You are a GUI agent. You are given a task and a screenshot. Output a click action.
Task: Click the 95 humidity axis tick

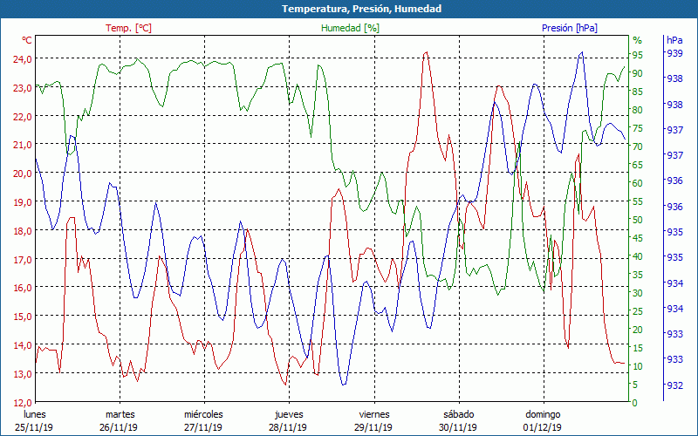(638, 54)
